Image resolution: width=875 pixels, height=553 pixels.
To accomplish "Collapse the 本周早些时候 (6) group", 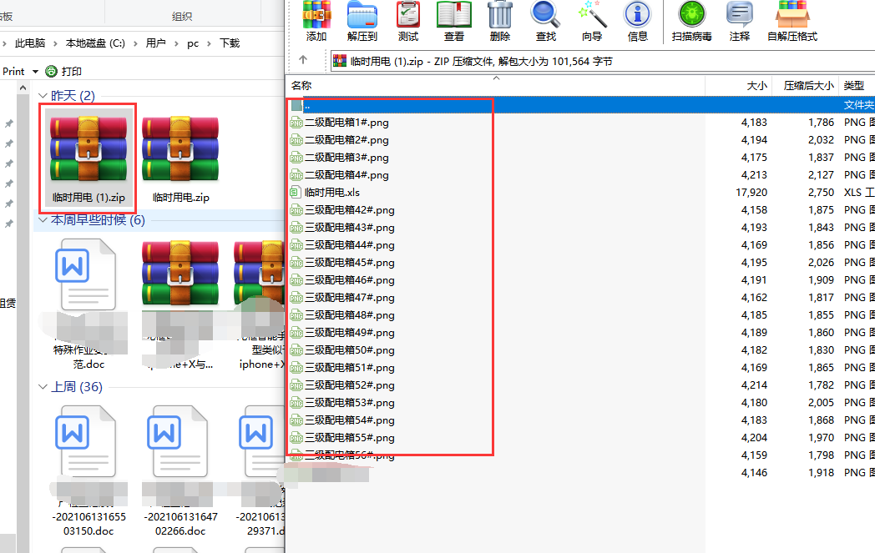I will pyautogui.click(x=44, y=220).
